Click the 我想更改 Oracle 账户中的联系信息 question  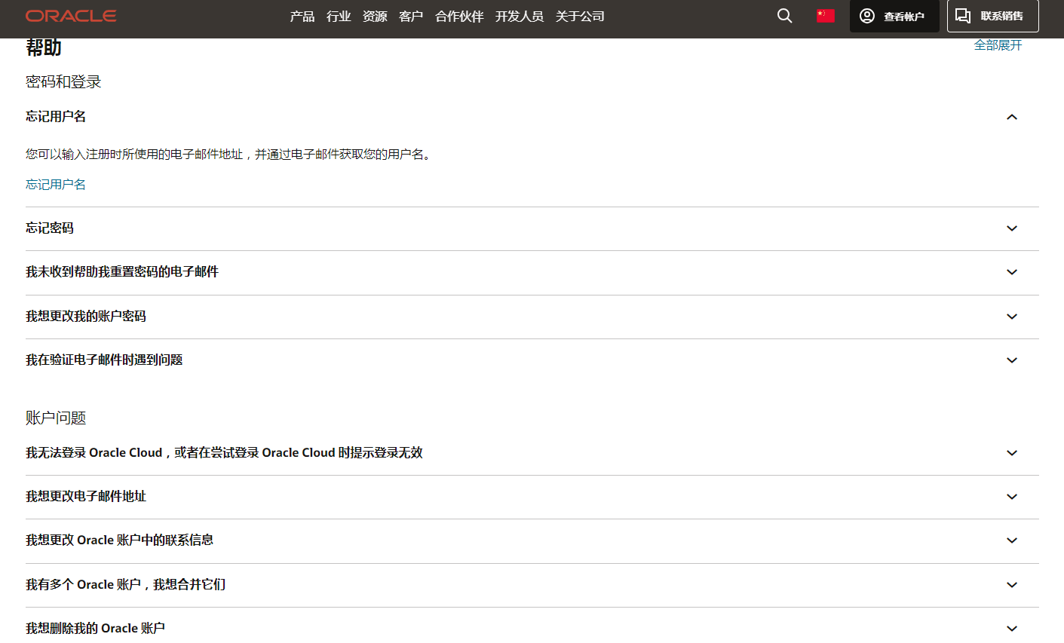119,540
